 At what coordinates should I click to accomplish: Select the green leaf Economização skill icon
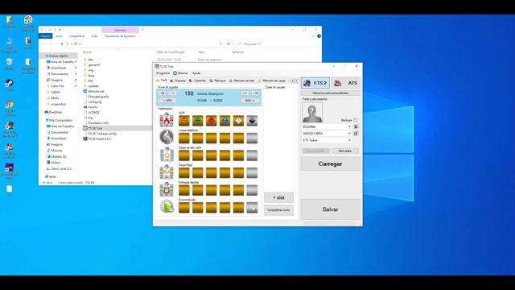pyautogui.click(x=167, y=206)
